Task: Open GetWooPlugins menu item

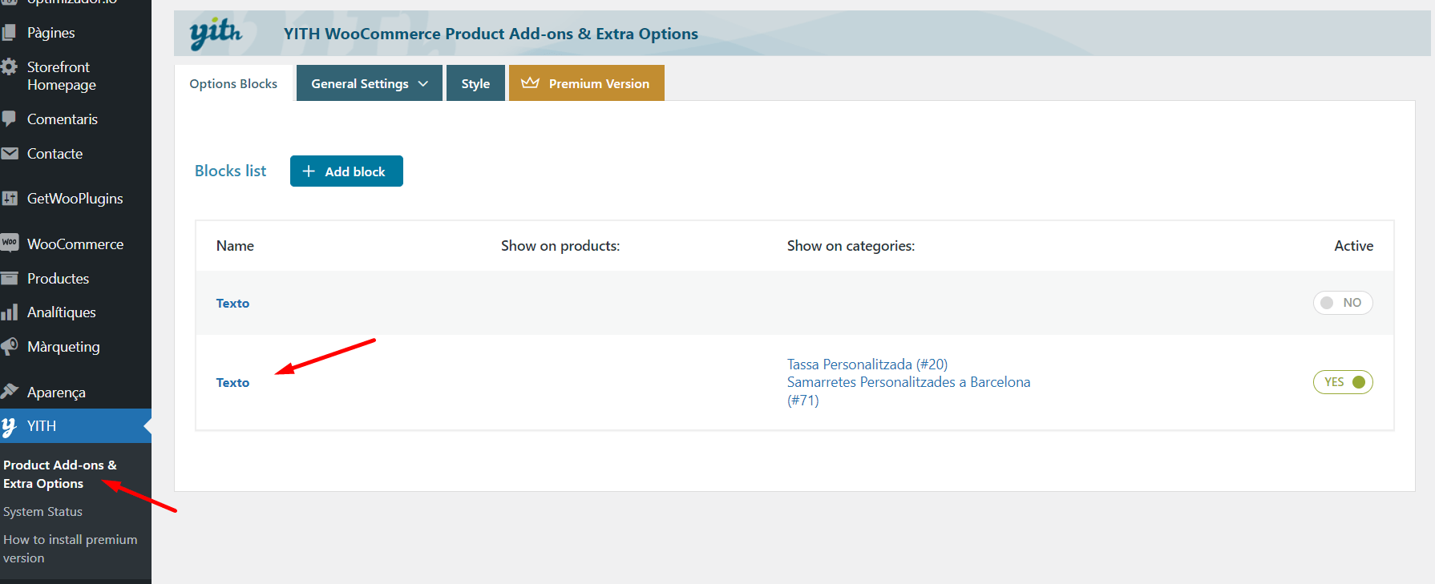Action: 75,199
